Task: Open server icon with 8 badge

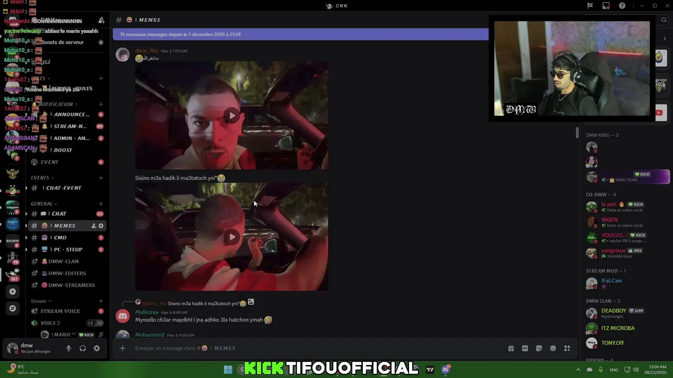Action: (x=13, y=240)
